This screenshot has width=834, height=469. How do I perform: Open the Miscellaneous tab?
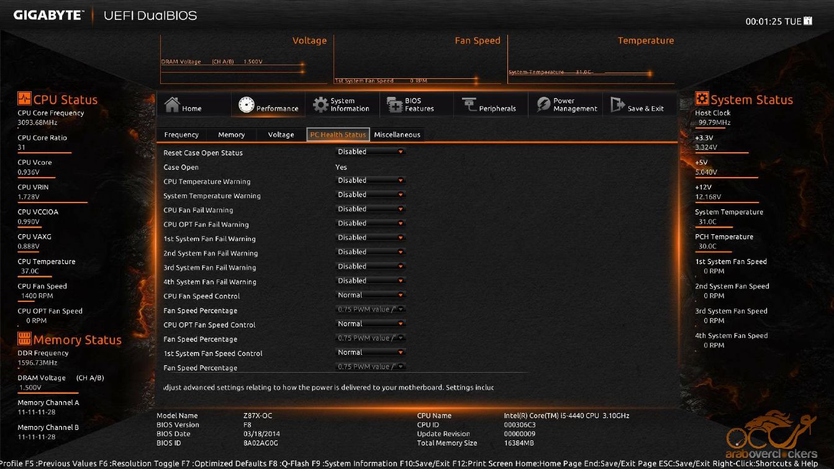(x=397, y=135)
